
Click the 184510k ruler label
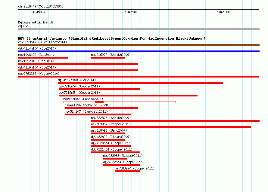[x=131, y=12]
